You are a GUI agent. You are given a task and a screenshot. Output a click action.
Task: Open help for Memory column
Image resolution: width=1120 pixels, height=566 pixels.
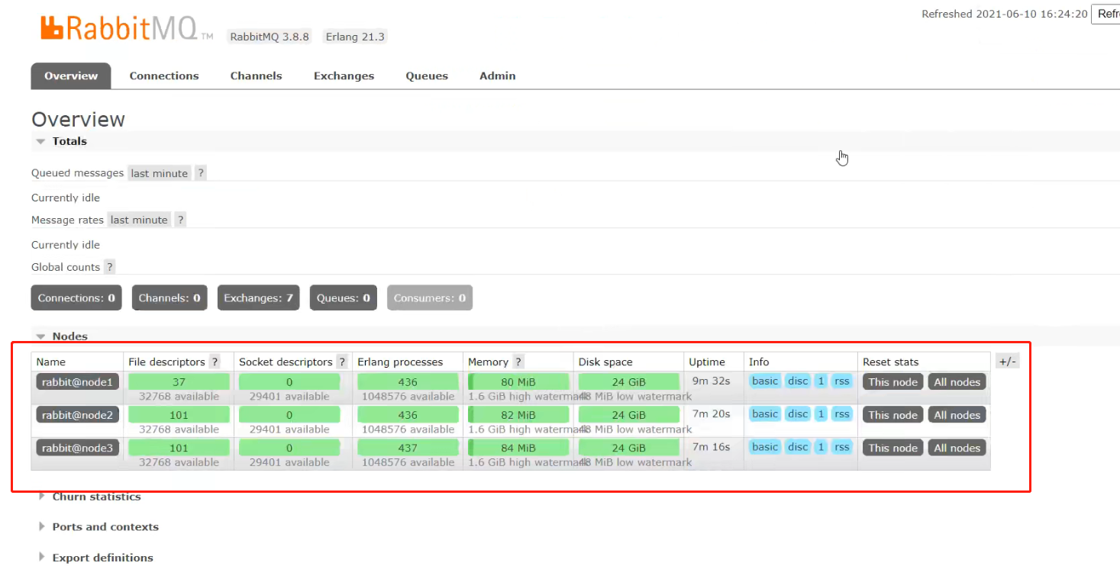(x=518, y=362)
